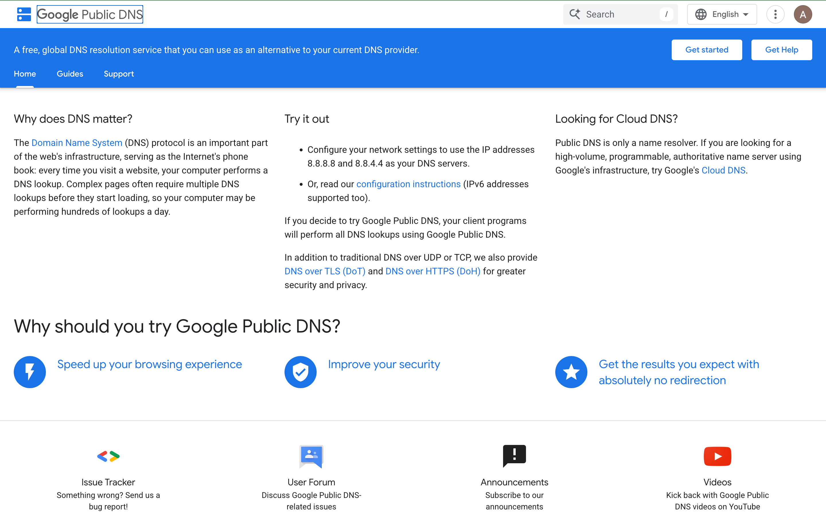Screen dimensions: 826x516
Task: Switch to the Guides tab
Action: tap(70, 74)
